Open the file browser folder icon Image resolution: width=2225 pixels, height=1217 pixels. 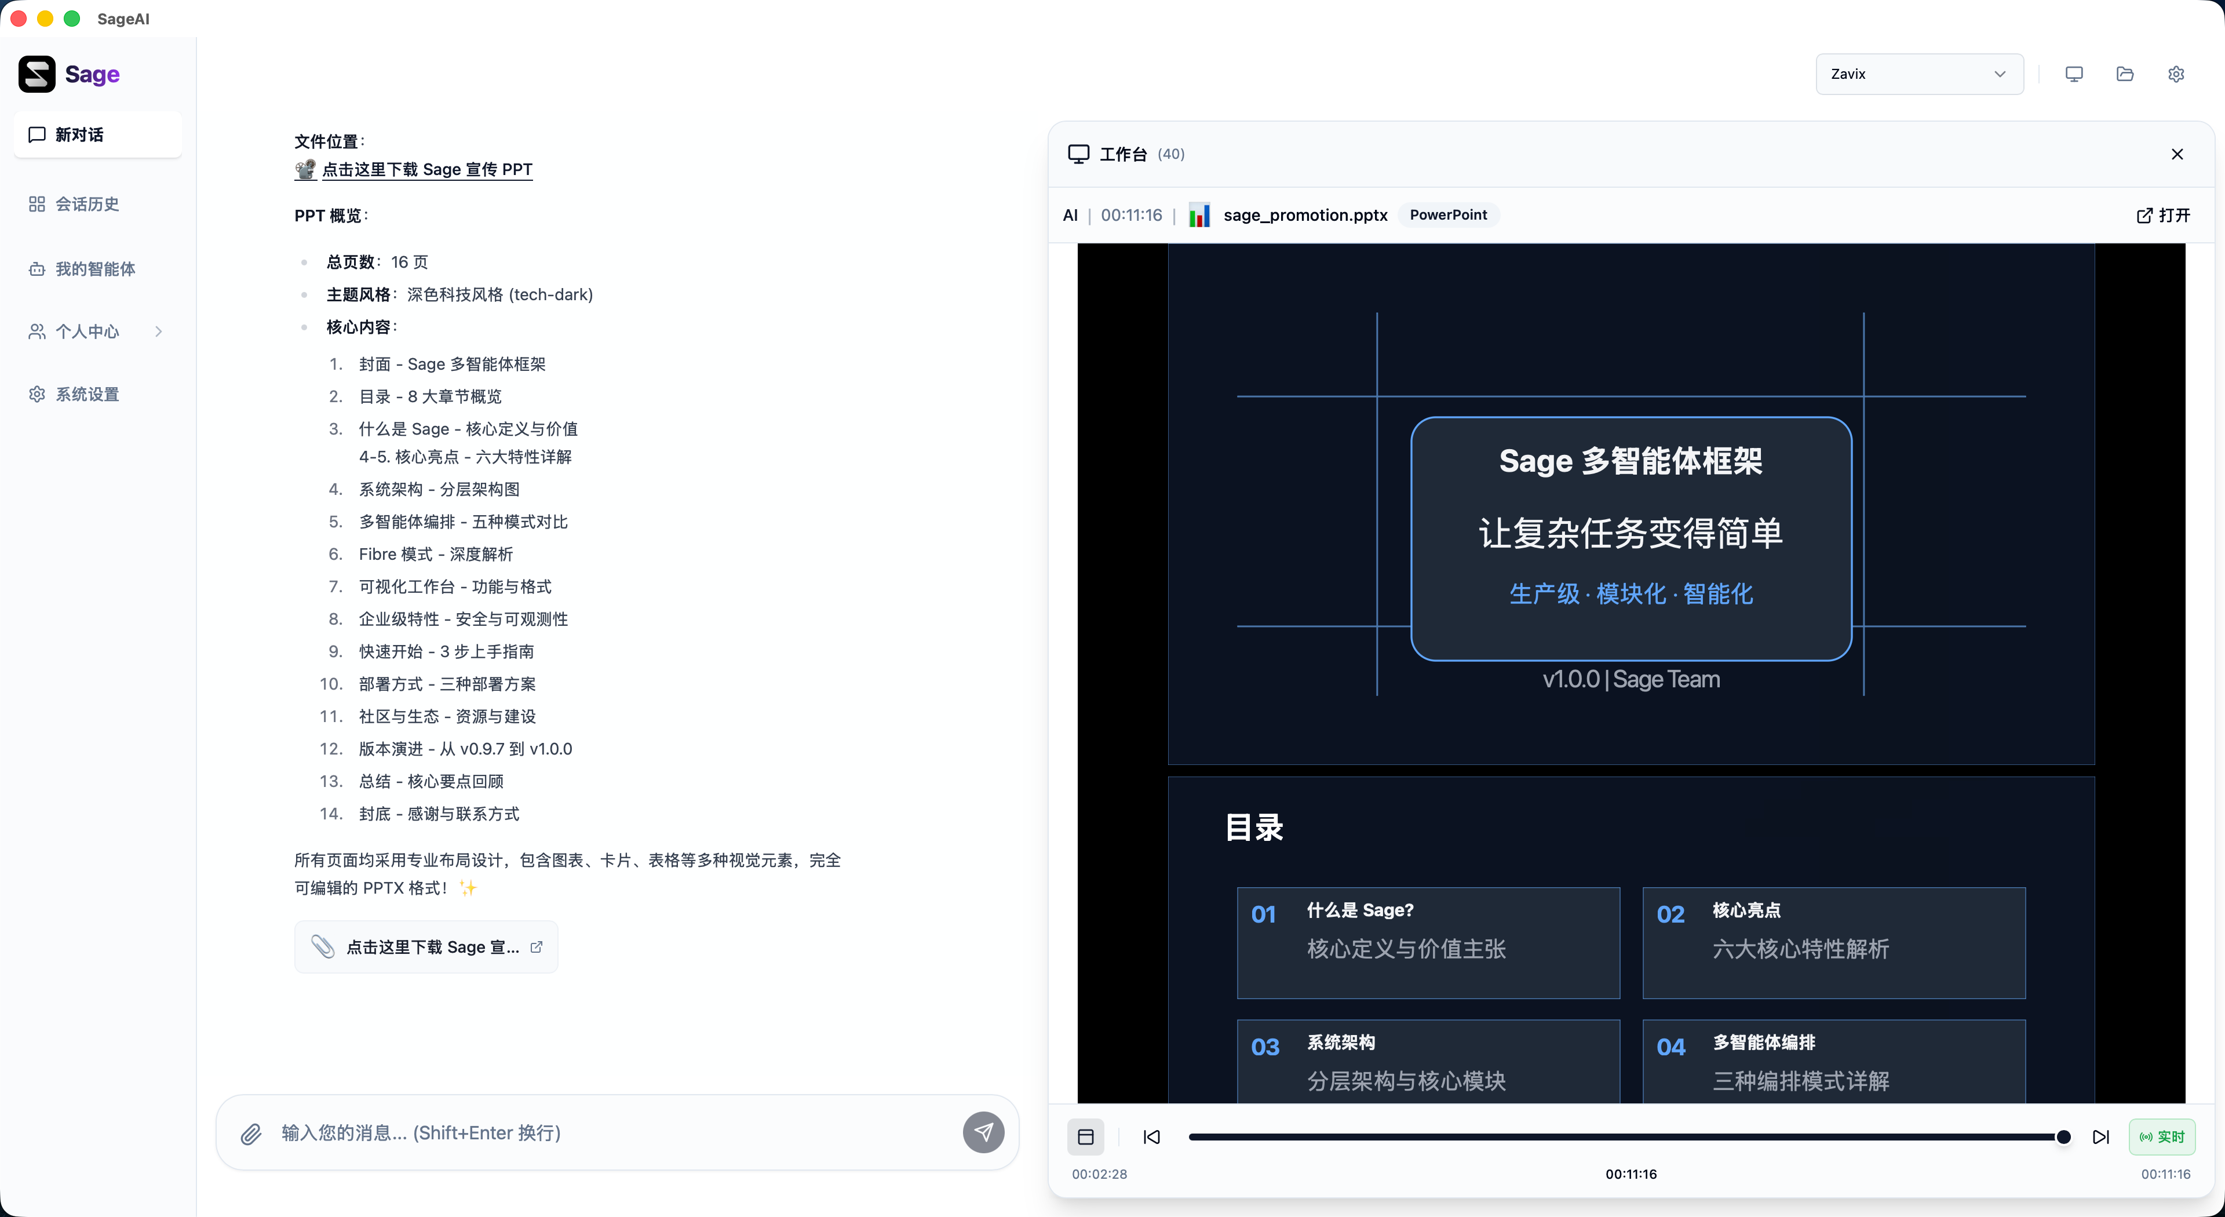(x=2125, y=74)
